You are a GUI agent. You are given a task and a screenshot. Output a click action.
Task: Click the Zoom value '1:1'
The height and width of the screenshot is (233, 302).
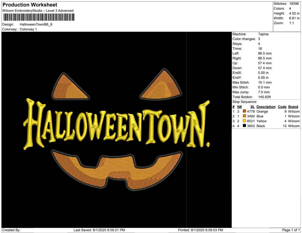pos(292,23)
